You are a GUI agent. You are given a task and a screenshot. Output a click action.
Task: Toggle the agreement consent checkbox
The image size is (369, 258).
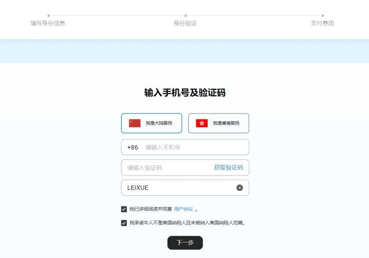tap(124, 209)
